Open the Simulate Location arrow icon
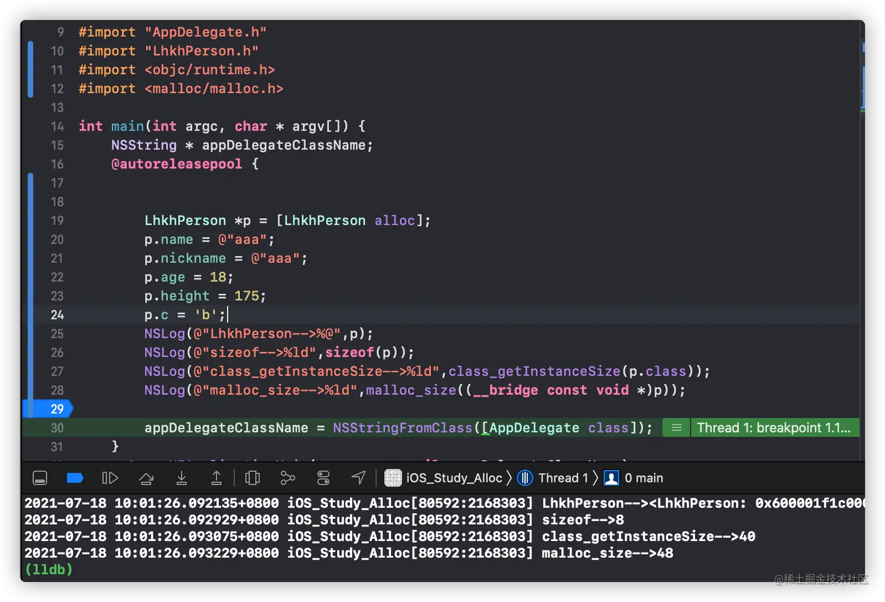This screenshot has height=602, width=885. (x=358, y=478)
